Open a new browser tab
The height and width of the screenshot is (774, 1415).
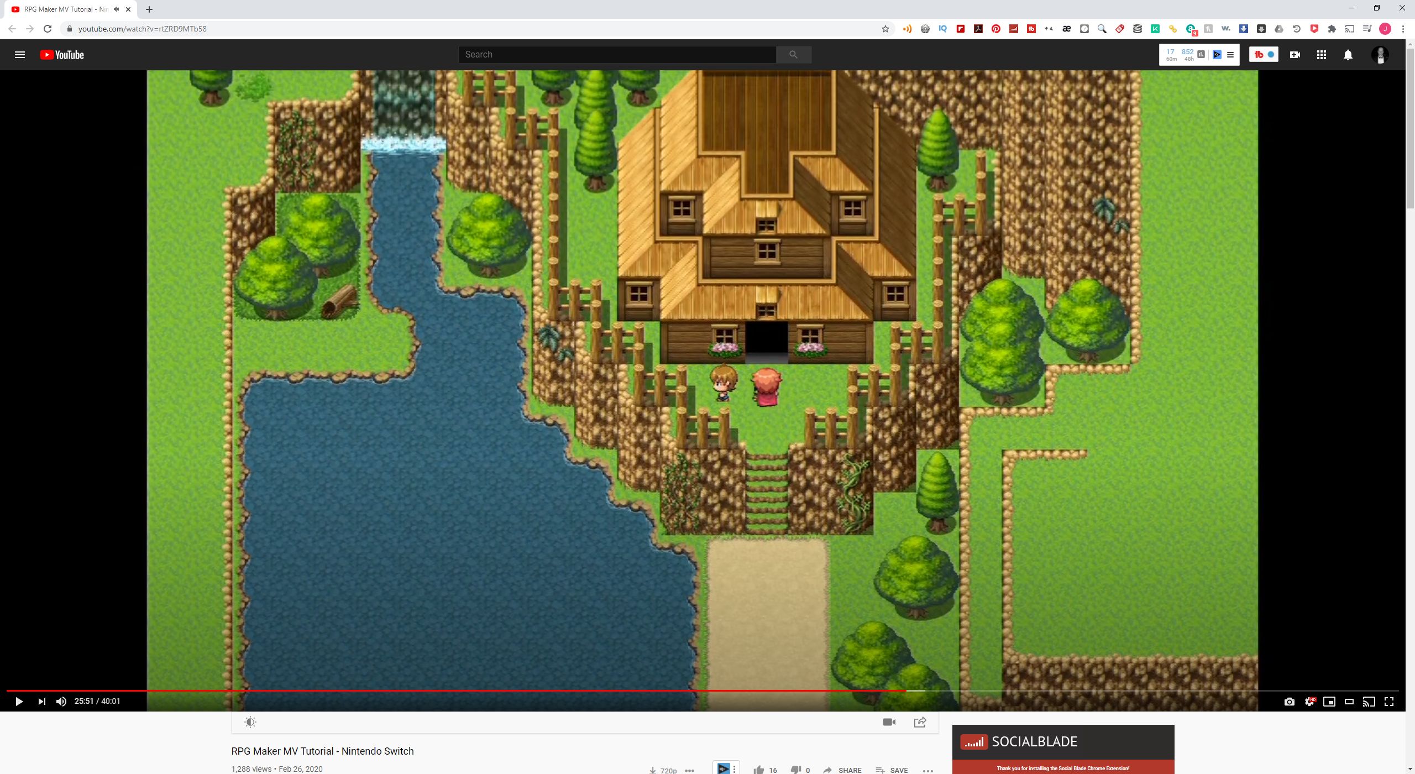tap(149, 9)
